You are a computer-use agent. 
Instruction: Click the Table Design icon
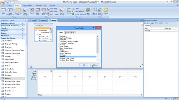pyautogui.click(x=25, y=12)
